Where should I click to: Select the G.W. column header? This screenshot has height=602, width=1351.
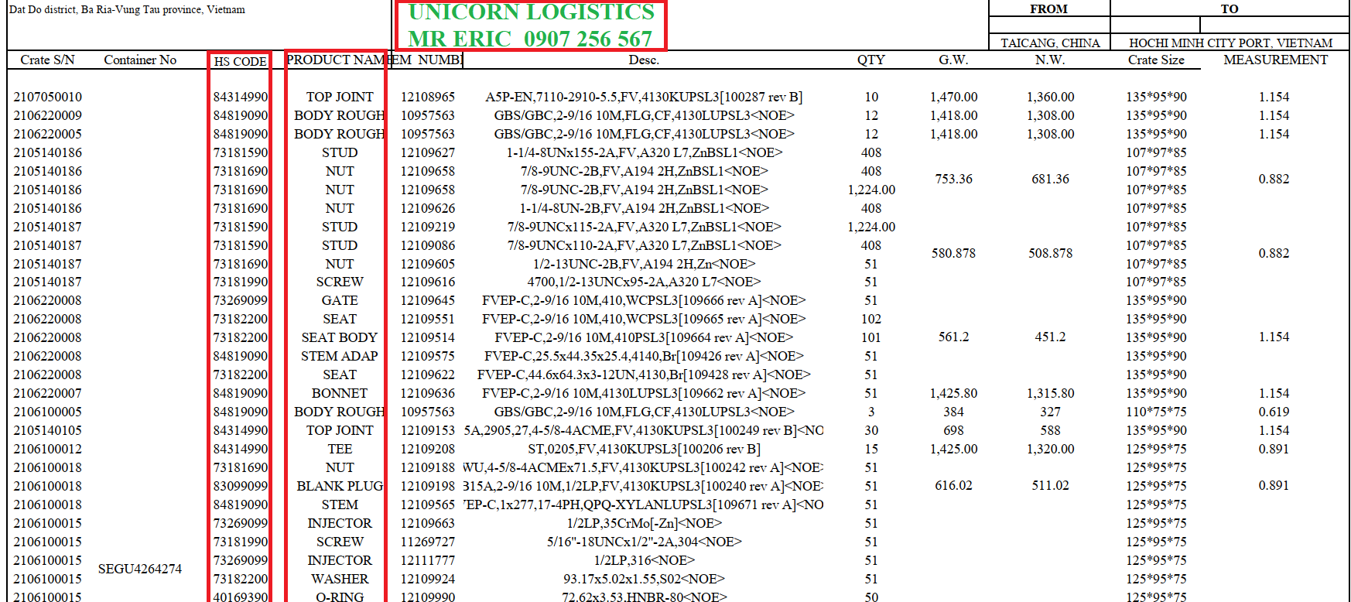(953, 60)
